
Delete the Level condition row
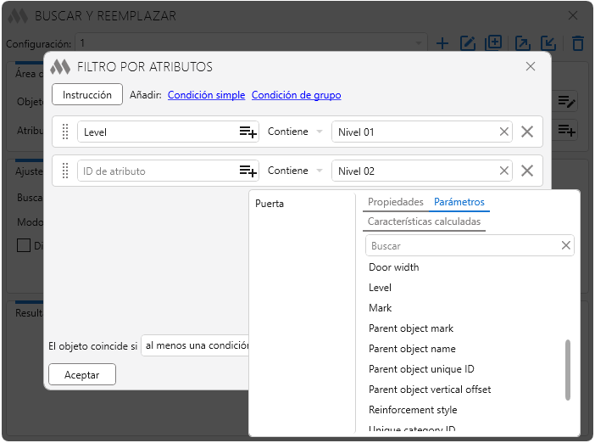point(527,132)
